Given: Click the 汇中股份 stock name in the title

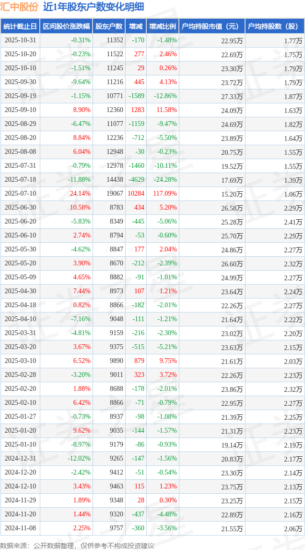Looking at the screenshot, I should [19, 7].
